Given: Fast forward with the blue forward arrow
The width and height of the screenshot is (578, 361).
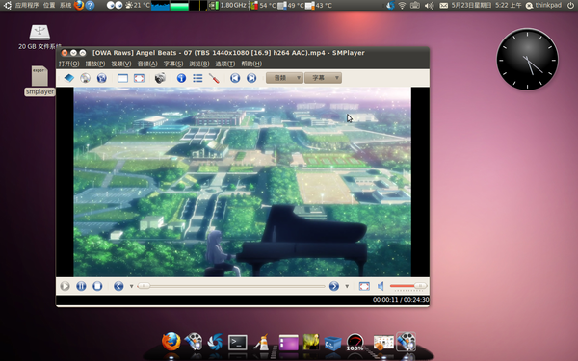Looking at the screenshot, I should point(334,286).
